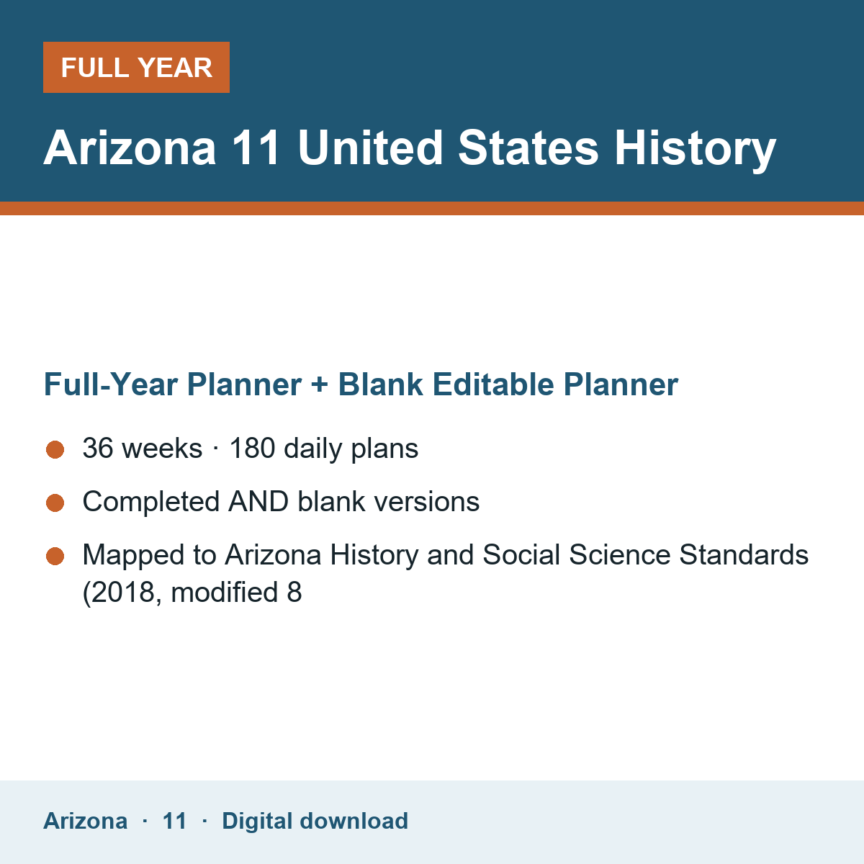The image size is (864, 864).
Task: Click the Arizona 11 United States History title
Action: click(x=410, y=148)
